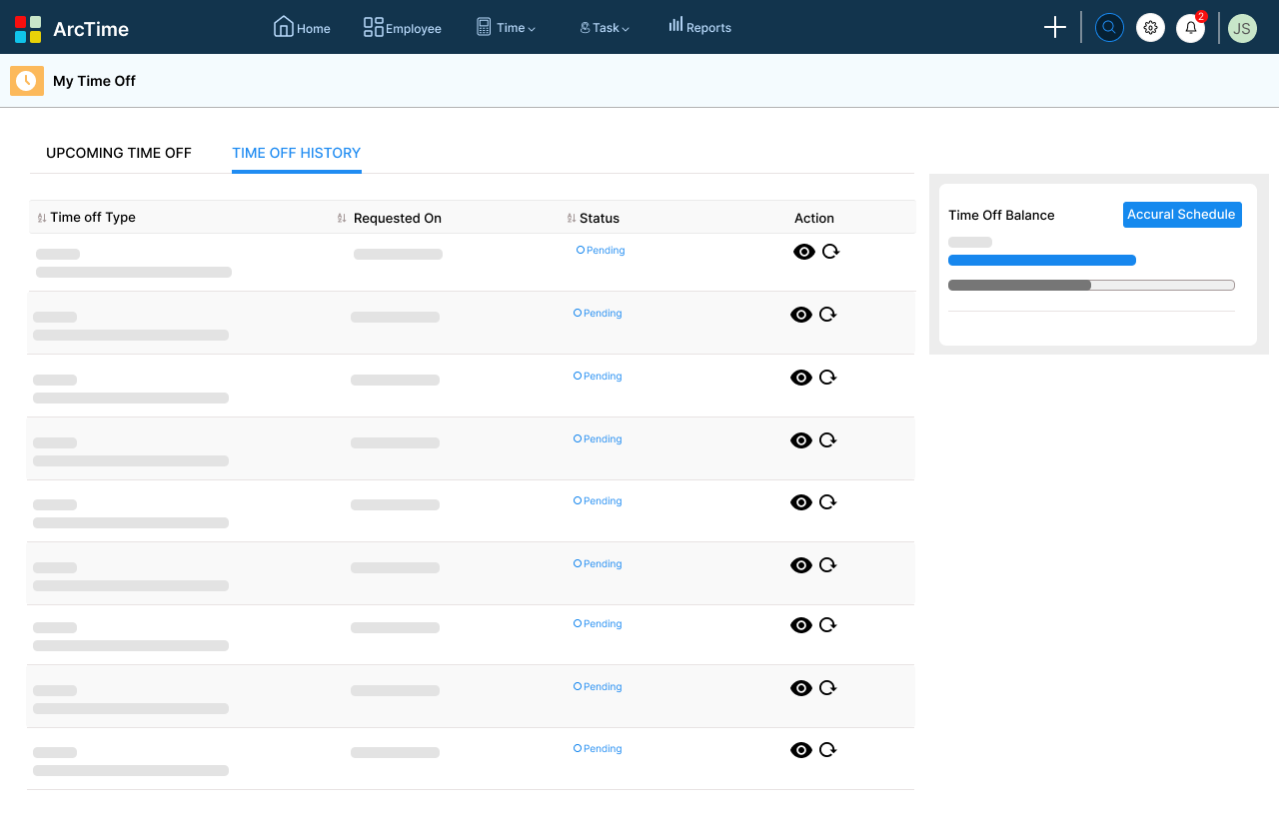1279x831 pixels.
Task: Open the settings gear icon
Action: click(1150, 27)
